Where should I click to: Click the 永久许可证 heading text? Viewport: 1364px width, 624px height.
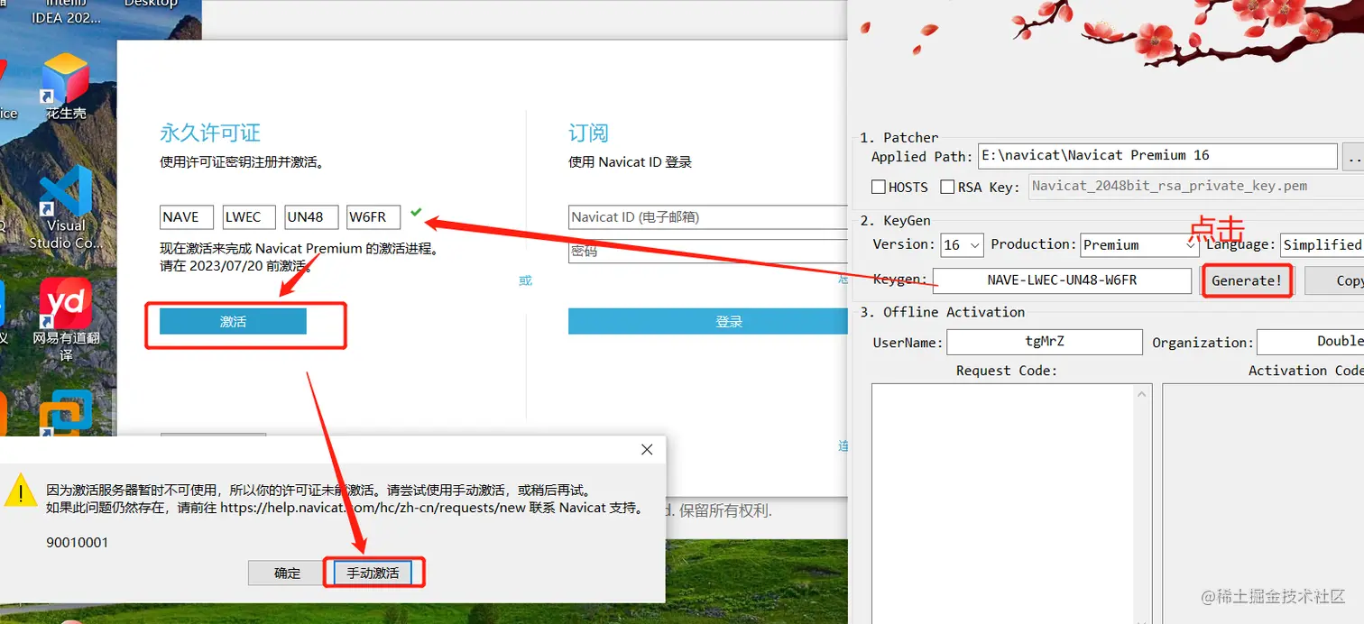tap(210, 133)
